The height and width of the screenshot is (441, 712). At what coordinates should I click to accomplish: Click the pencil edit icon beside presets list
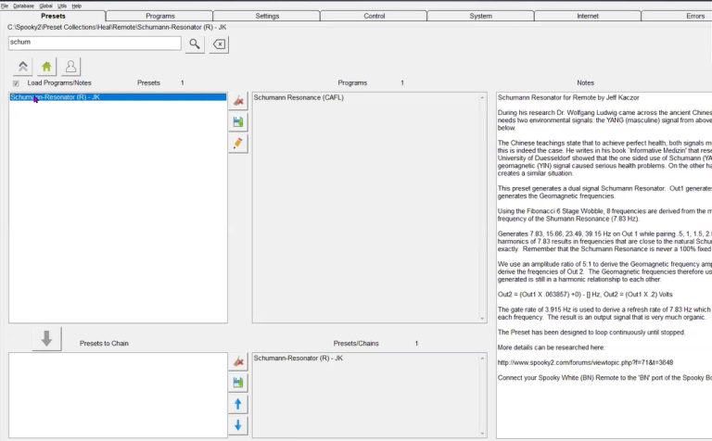(x=238, y=144)
